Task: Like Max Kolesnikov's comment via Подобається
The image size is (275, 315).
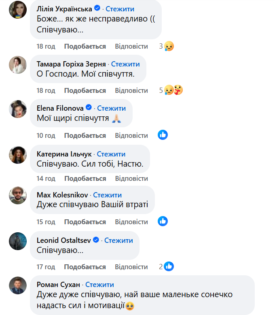Action: coord(85,222)
